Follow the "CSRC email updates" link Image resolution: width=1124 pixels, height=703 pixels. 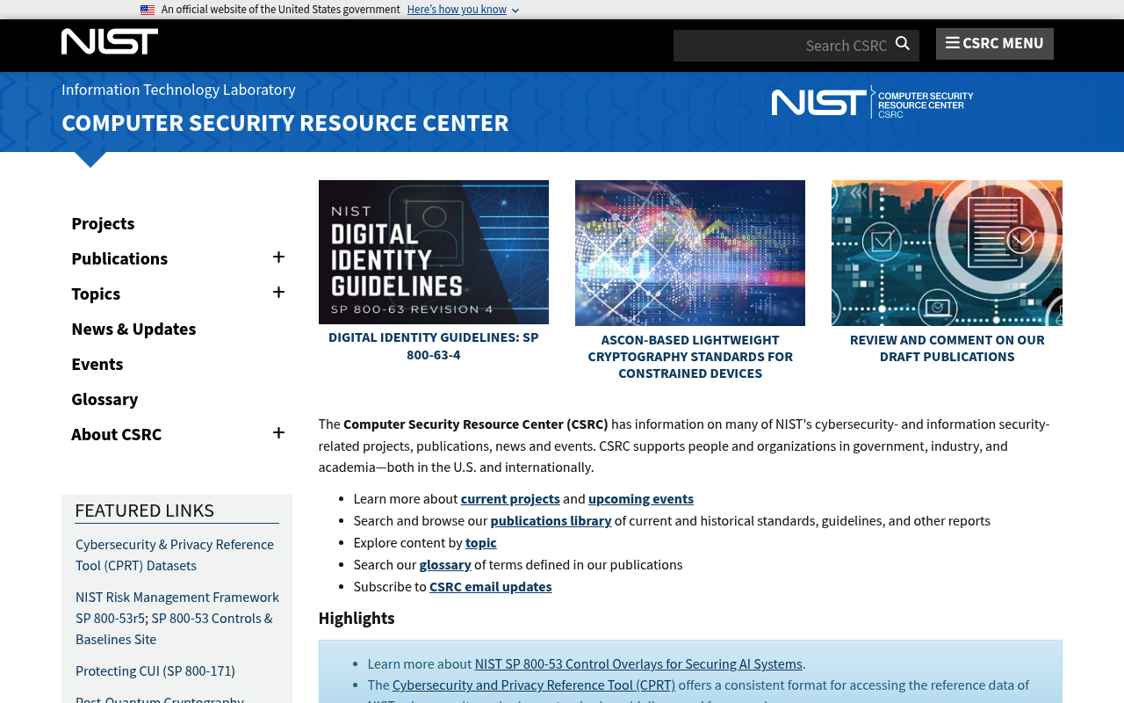pos(491,587)
